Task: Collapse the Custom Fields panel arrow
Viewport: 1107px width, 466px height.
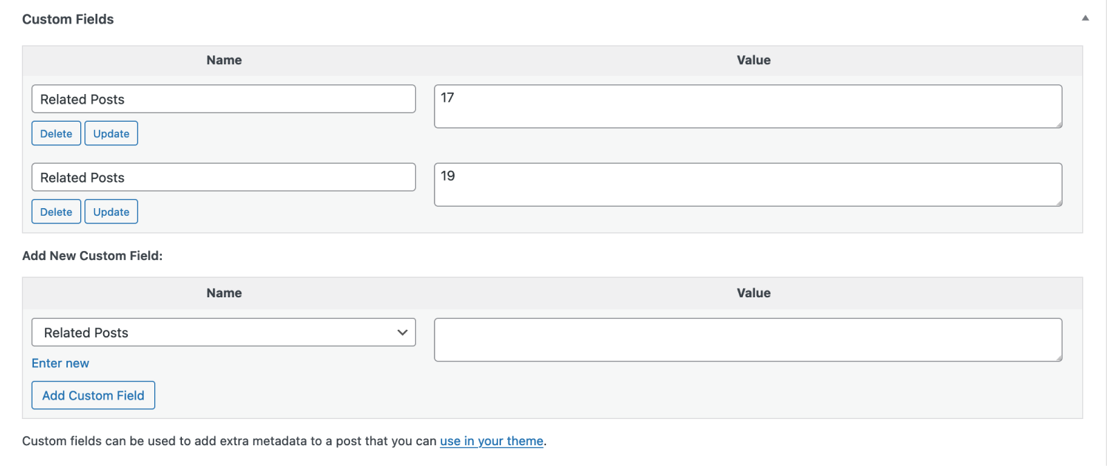Action: tap(1085, 19)
